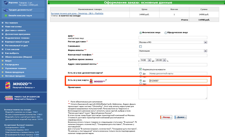Select 'Юридическое лицо' radio button
This screenshot has height=137, width=225.
[x=166, y=33]
